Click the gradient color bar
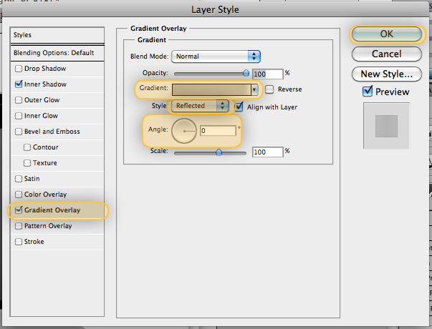This screenshot has height=329, width=432. tap(211, 89)
